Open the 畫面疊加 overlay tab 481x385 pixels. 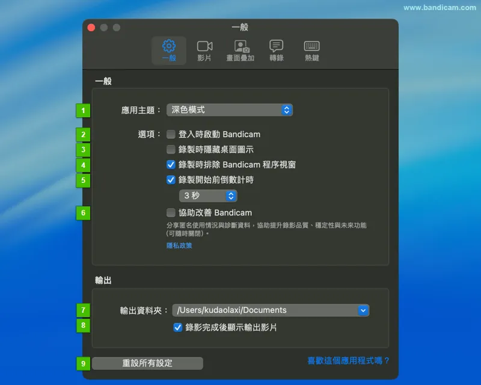(240, 51)
